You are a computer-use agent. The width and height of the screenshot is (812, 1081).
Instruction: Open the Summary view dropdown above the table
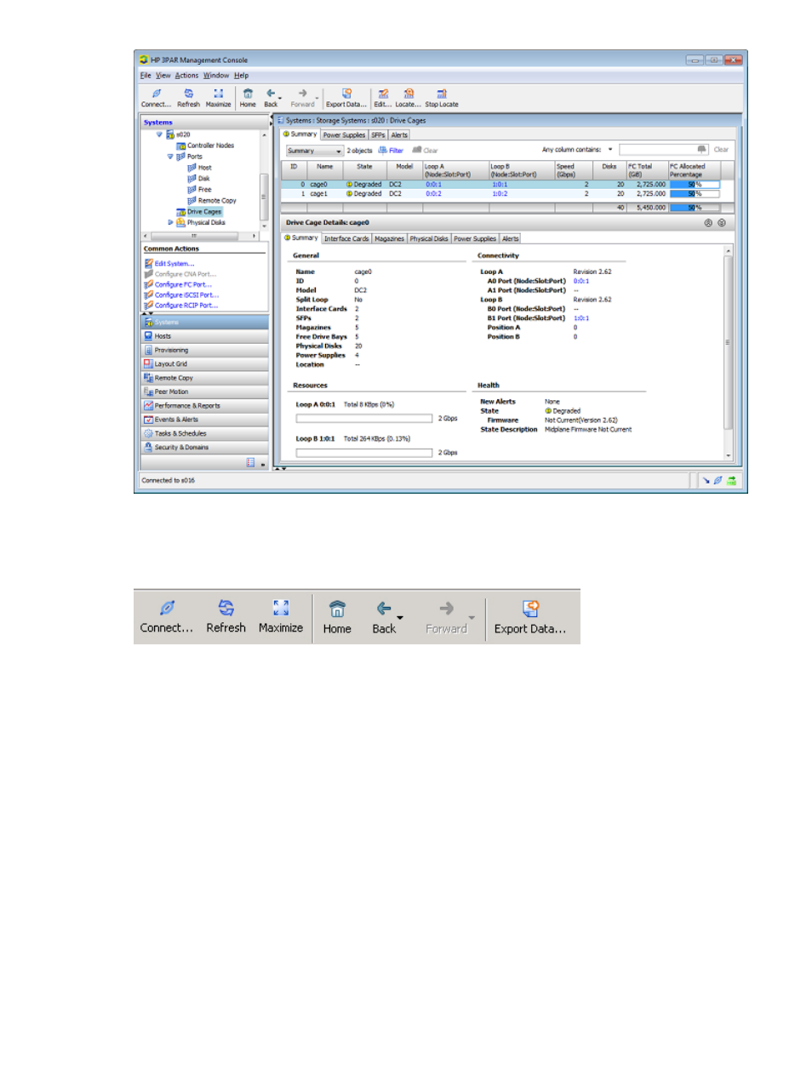coord(315,151)
